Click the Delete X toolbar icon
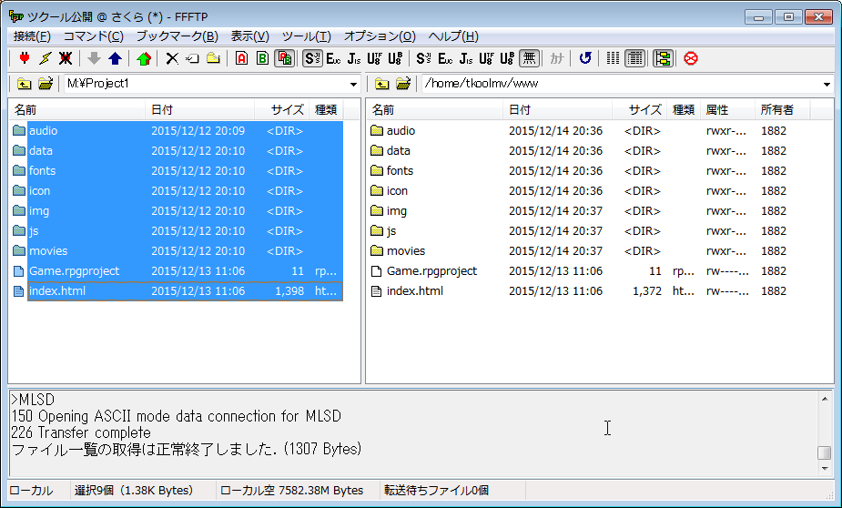 point(172,58)
